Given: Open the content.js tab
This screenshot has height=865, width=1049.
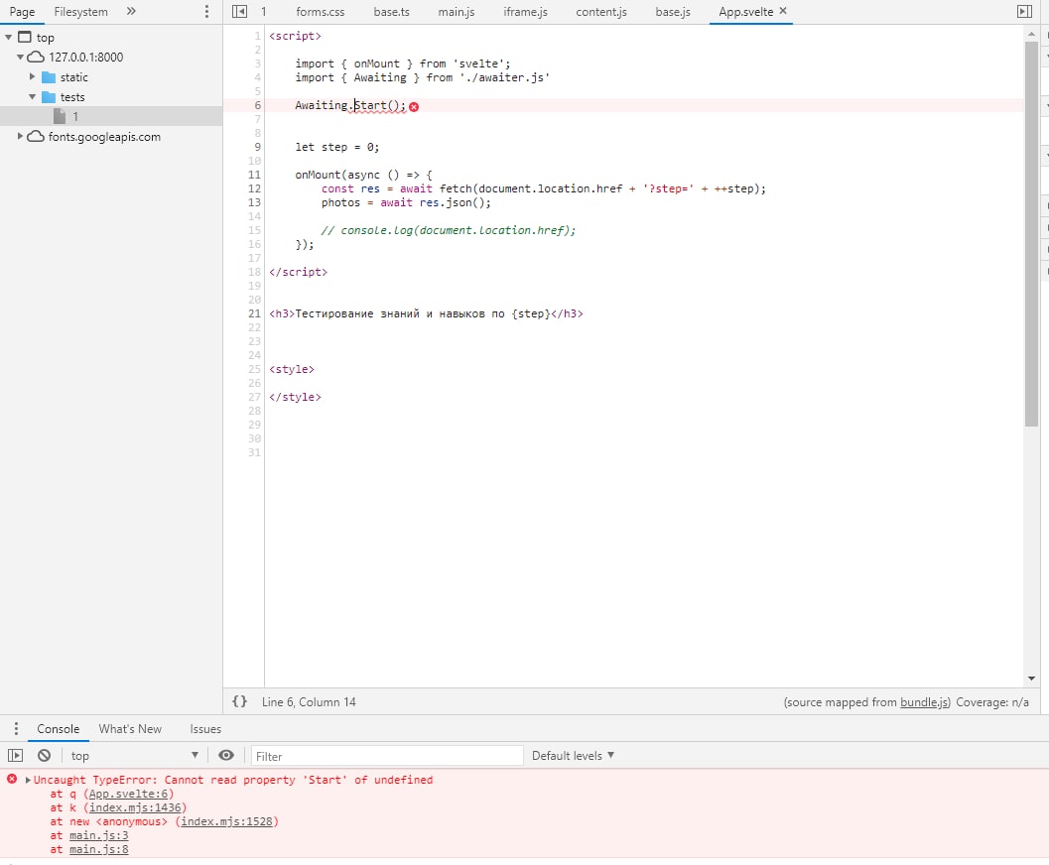Looking at the screenshot, I should pyautogui.click(x=601, y=11).
